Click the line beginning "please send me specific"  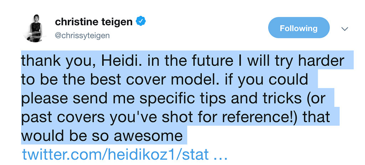(x=173, y=99)
